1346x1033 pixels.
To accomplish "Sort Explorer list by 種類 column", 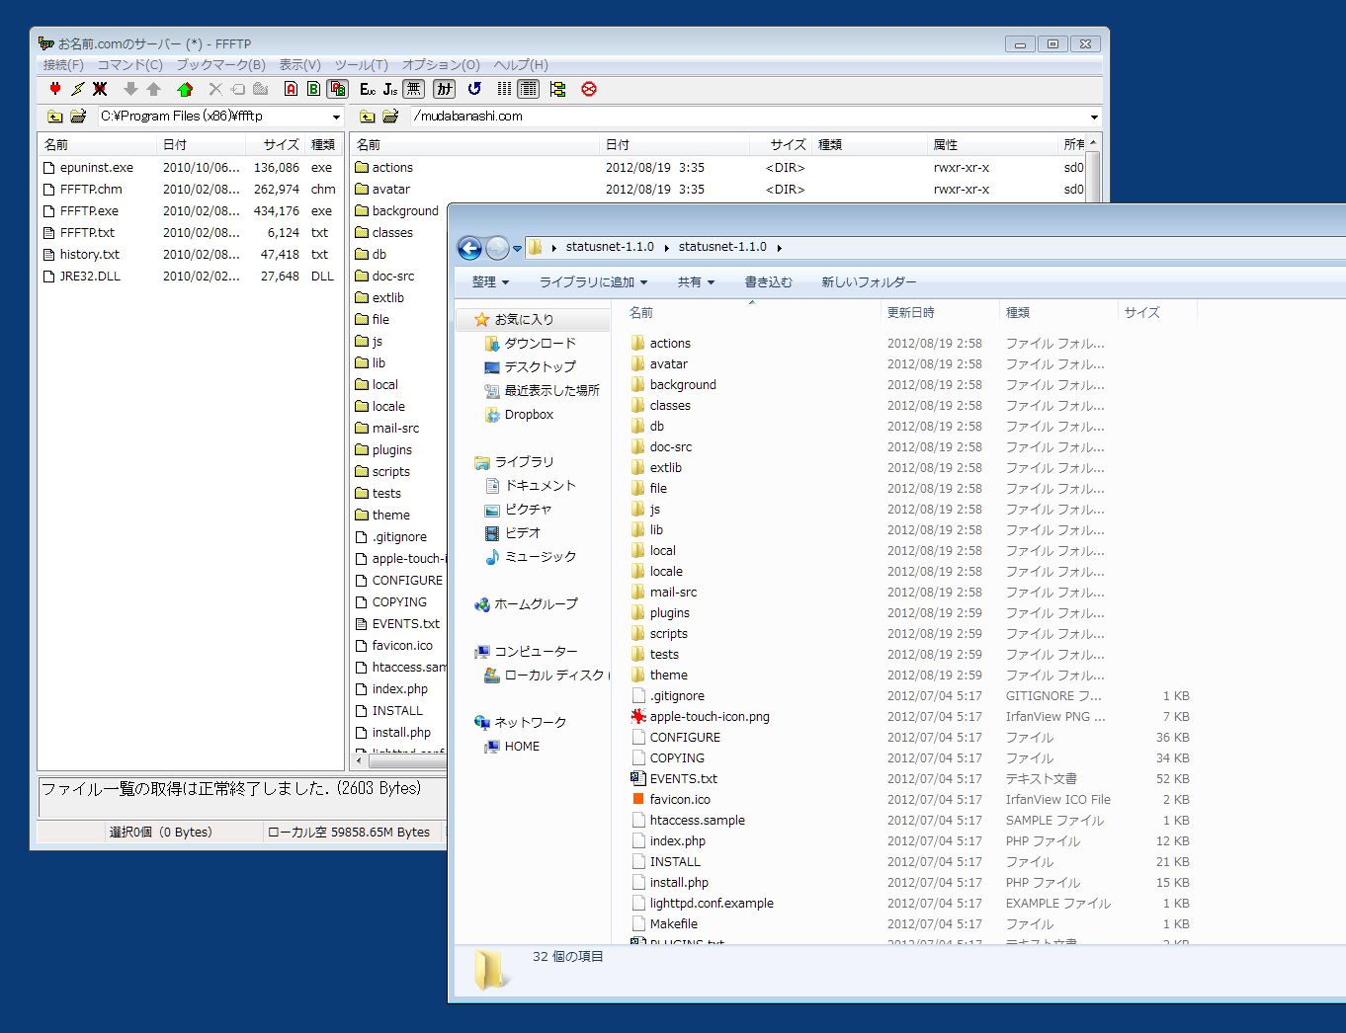I will coord(1058,312).
